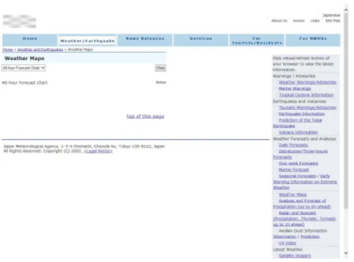
Task: Click the 'Latest Weather' sidebar heading
Action: click(x=288, y=250)
